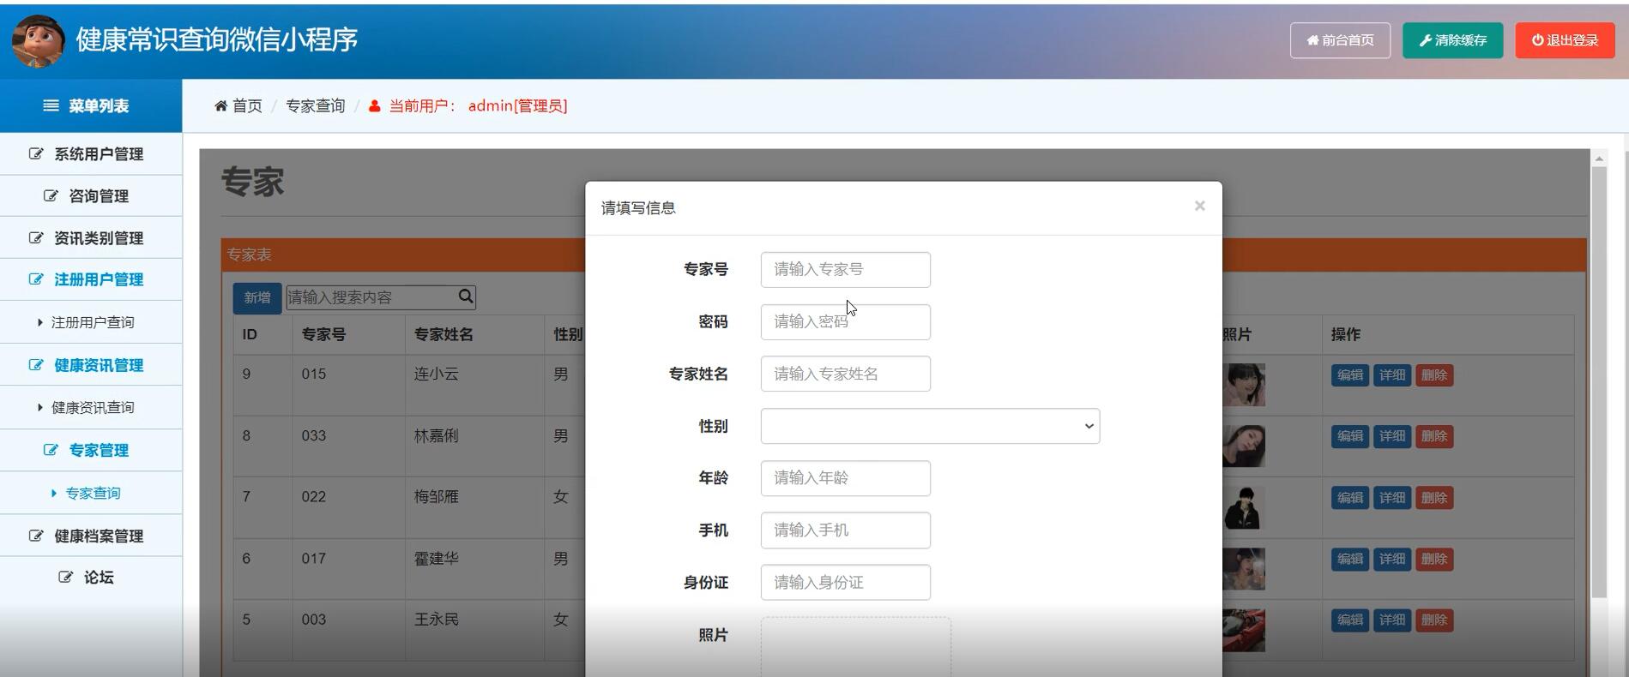Close the 请填写信息 dialog with the X
The height and width of the screenshot is (677, 1629).
point(1199,206)
